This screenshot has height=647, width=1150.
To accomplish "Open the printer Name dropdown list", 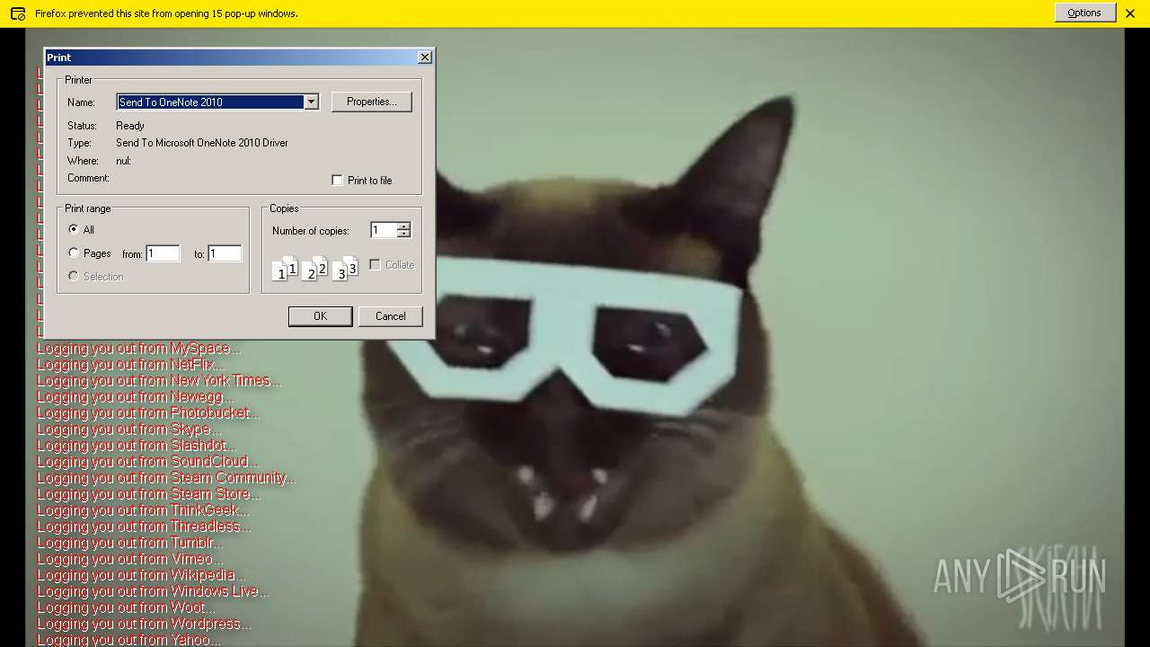I will (x=311, y=102).
